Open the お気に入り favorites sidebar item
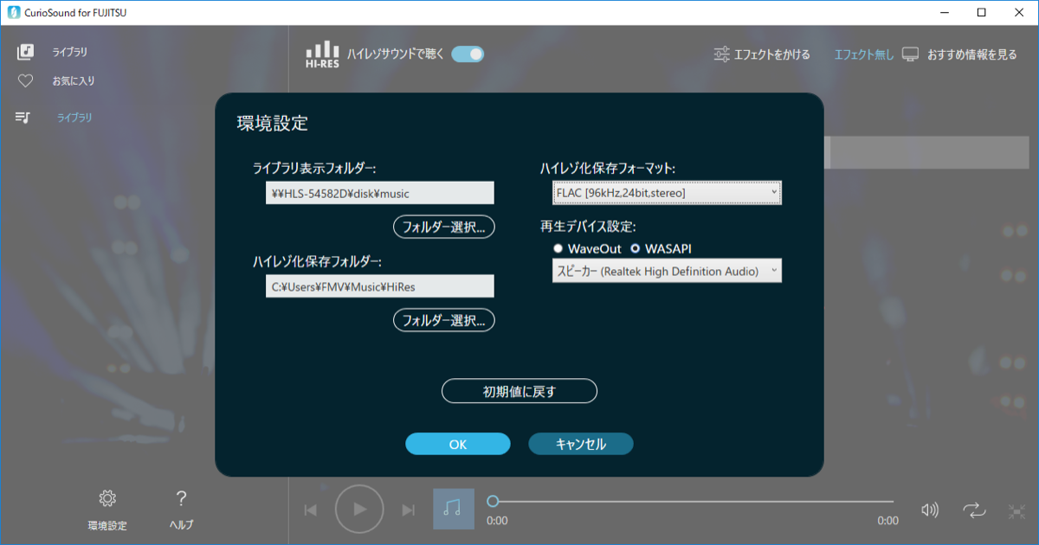The image size is (1039, 545). [x=74, y=81]
